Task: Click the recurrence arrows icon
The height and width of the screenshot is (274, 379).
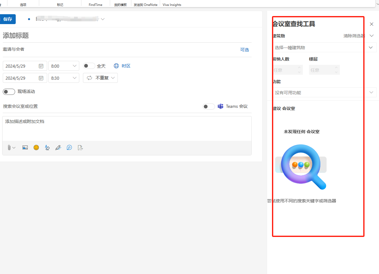Action: (89, 78)
